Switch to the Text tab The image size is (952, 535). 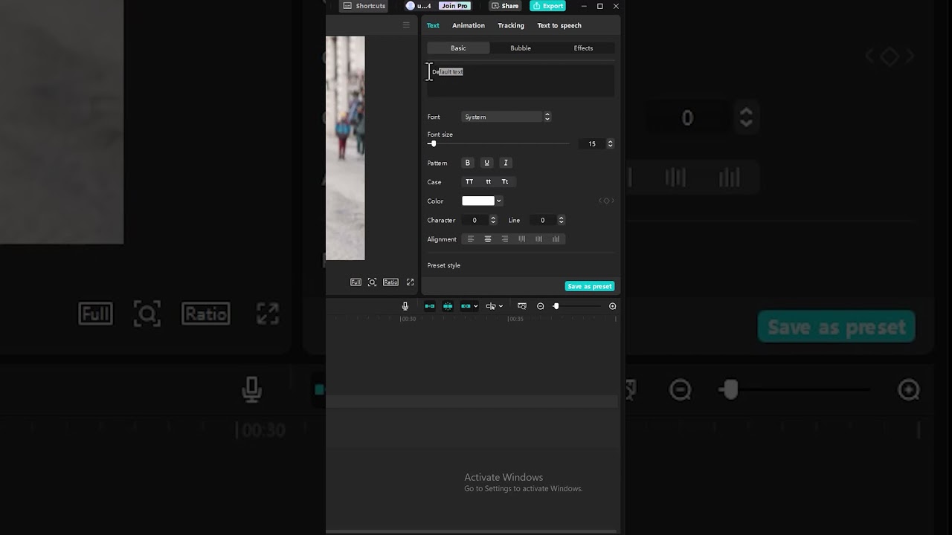pos(433,25)
